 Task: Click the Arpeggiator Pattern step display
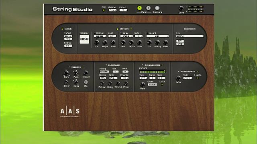point(153,72)
